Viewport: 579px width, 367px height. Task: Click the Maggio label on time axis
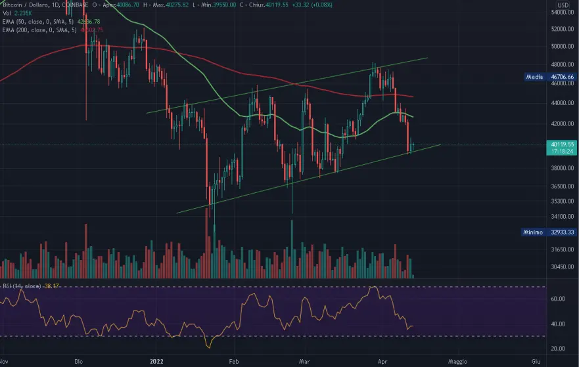pyautogui.click(x=457, y=362)
